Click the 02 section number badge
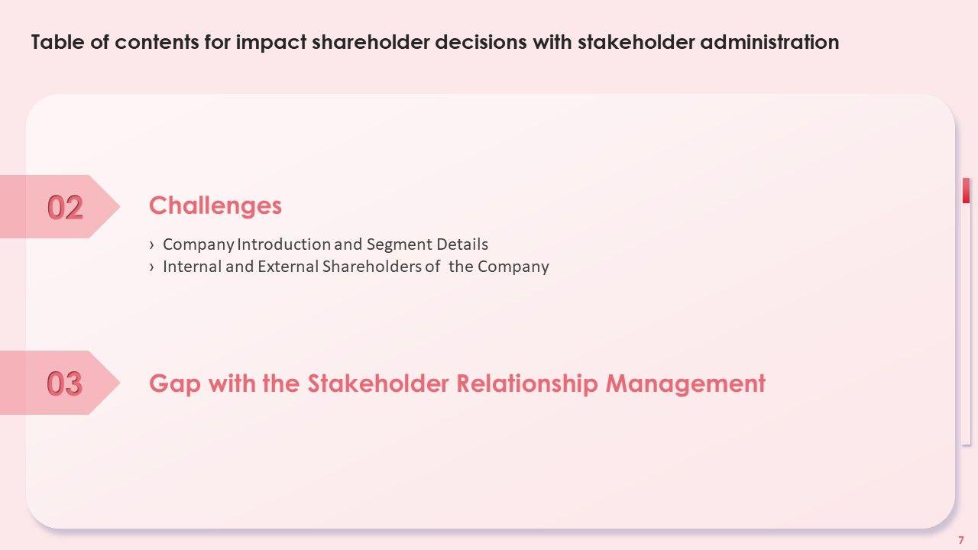978x550 pixels. tap(65, 207)
